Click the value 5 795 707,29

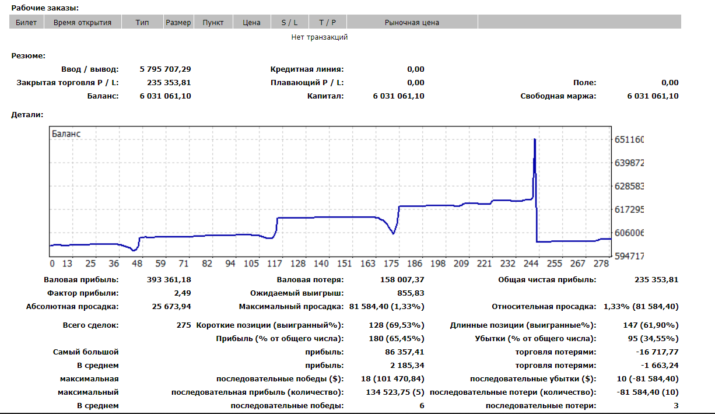tap(166, 69)
